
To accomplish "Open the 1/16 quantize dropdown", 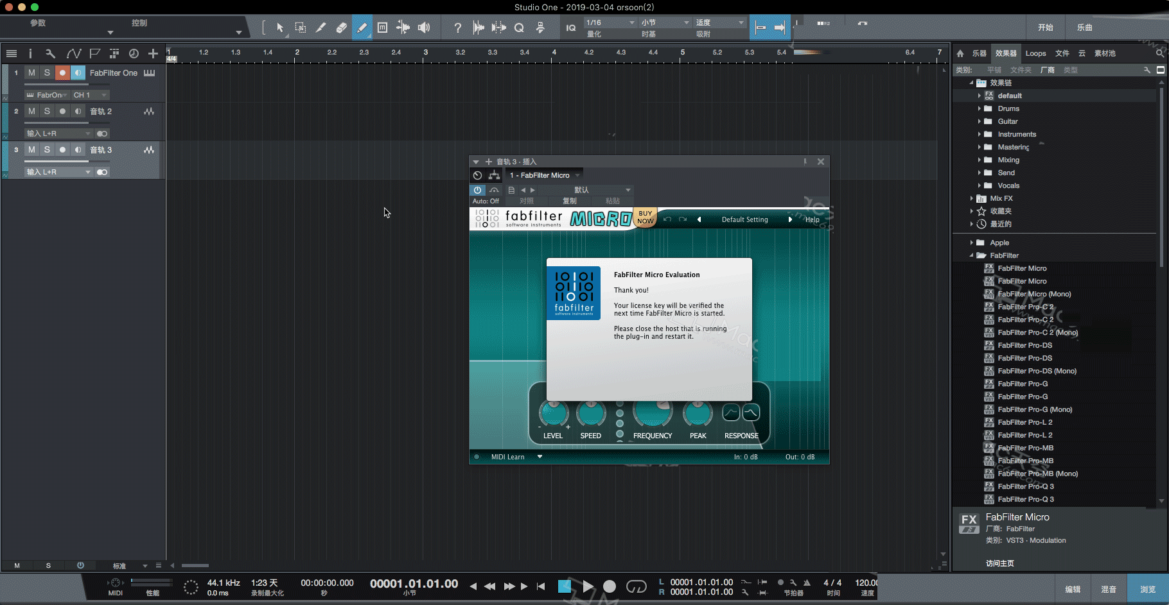I will coord(610,22).
